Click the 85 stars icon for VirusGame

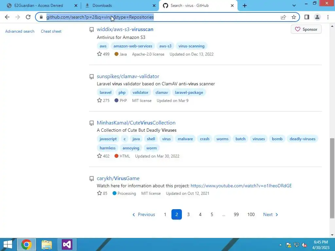pyautogui.click(x=99, y=193)
